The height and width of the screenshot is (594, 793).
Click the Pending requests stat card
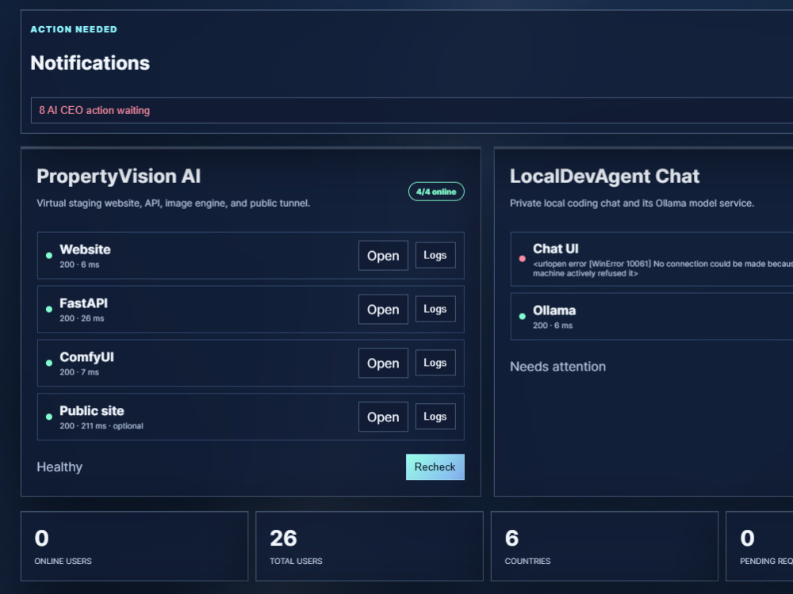(760, 546)
